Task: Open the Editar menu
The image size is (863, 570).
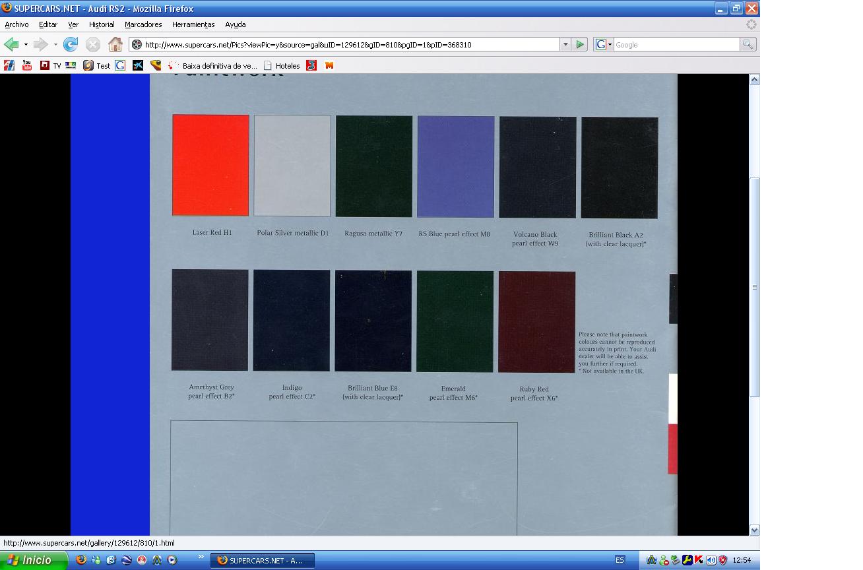Action: pyautogui.click(x=48, y=24)
